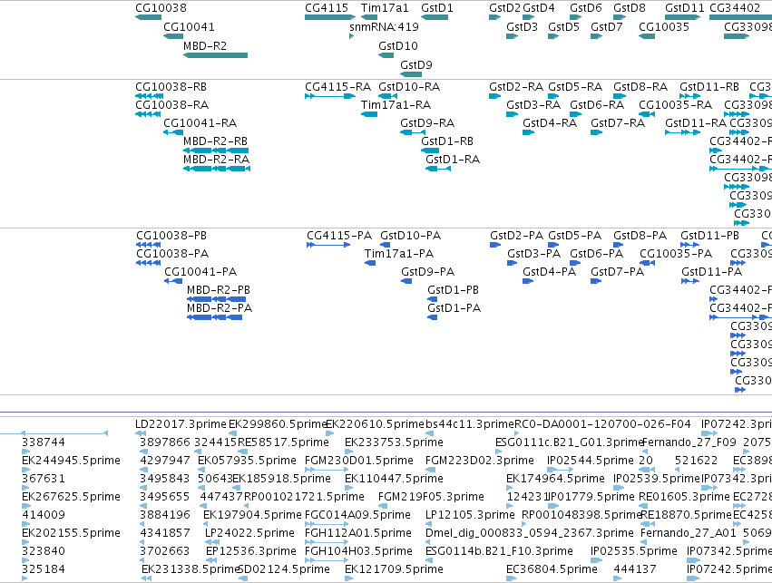Select the GstD3-PA protein label
This screenshot has width=772, height=583.
coord(534,255)
